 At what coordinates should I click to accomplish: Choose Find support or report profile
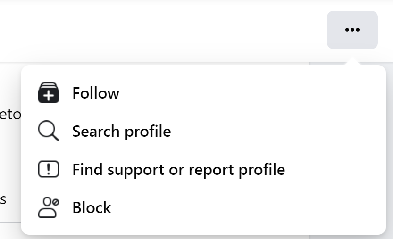click(203, 169)
